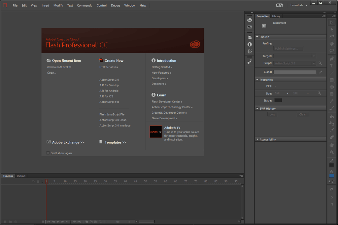This screenshot has height=225, width=338.
Task: Toggle onion skin in the timeline controls
Action: [87, 222]
